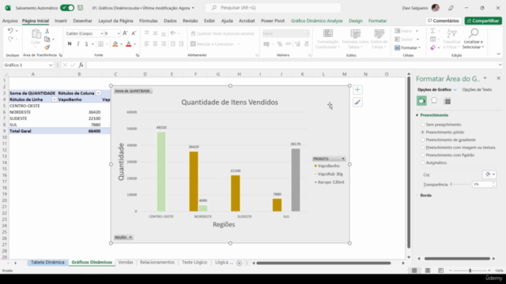Click the Chart Styles brush button
Screen dimensions: 506x284
coord(357,103)
